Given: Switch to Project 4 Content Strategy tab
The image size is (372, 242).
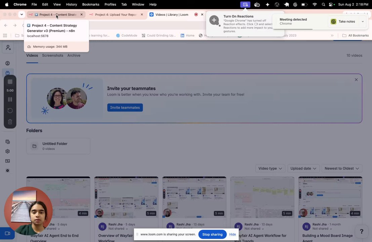Looking at the screenshot, I should click(56, 14).
